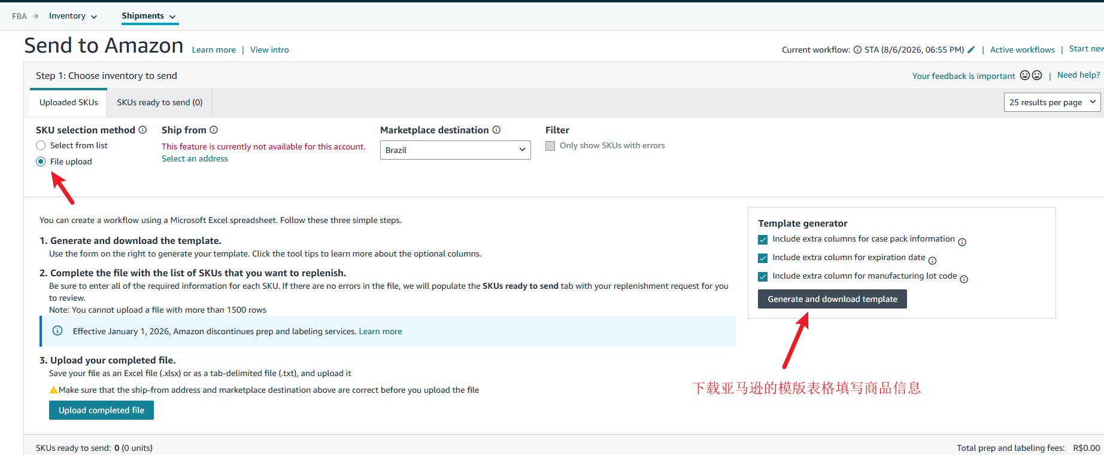Viewport: 1104px width, 455px height.
Task: Click info icon for case pack information
Action: (962, 242)
